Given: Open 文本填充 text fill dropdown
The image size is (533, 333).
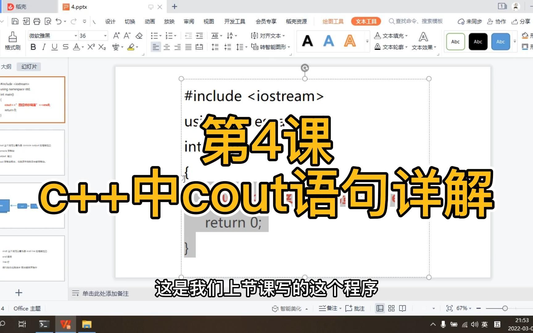Looking at the screenshot, I should point(391,36).
